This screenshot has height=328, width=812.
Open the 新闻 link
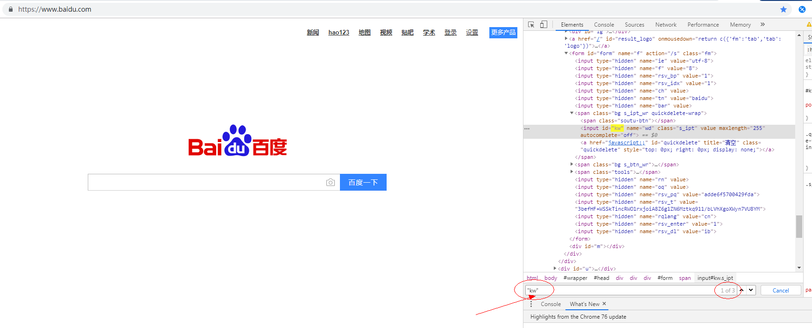tap(313, 32)
